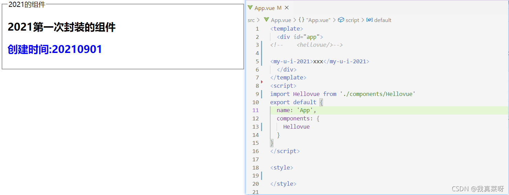Click 'App.vue' file breadcrumb with Vue icon
Screen dimensions: 509x195
(277, 20)
